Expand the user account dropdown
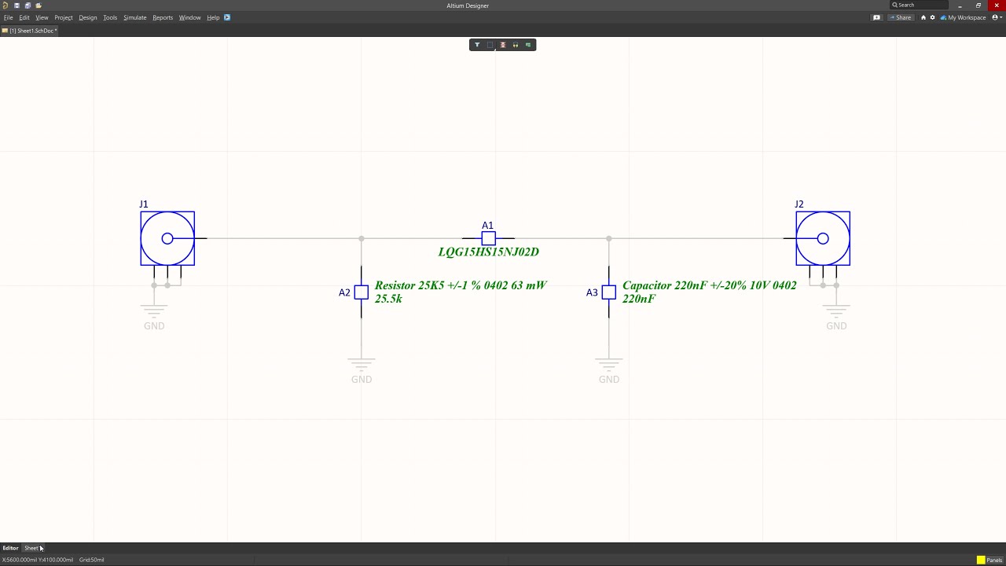This screenshot has height=566, width=1006. pyautogui.click(x=996, y=17)
